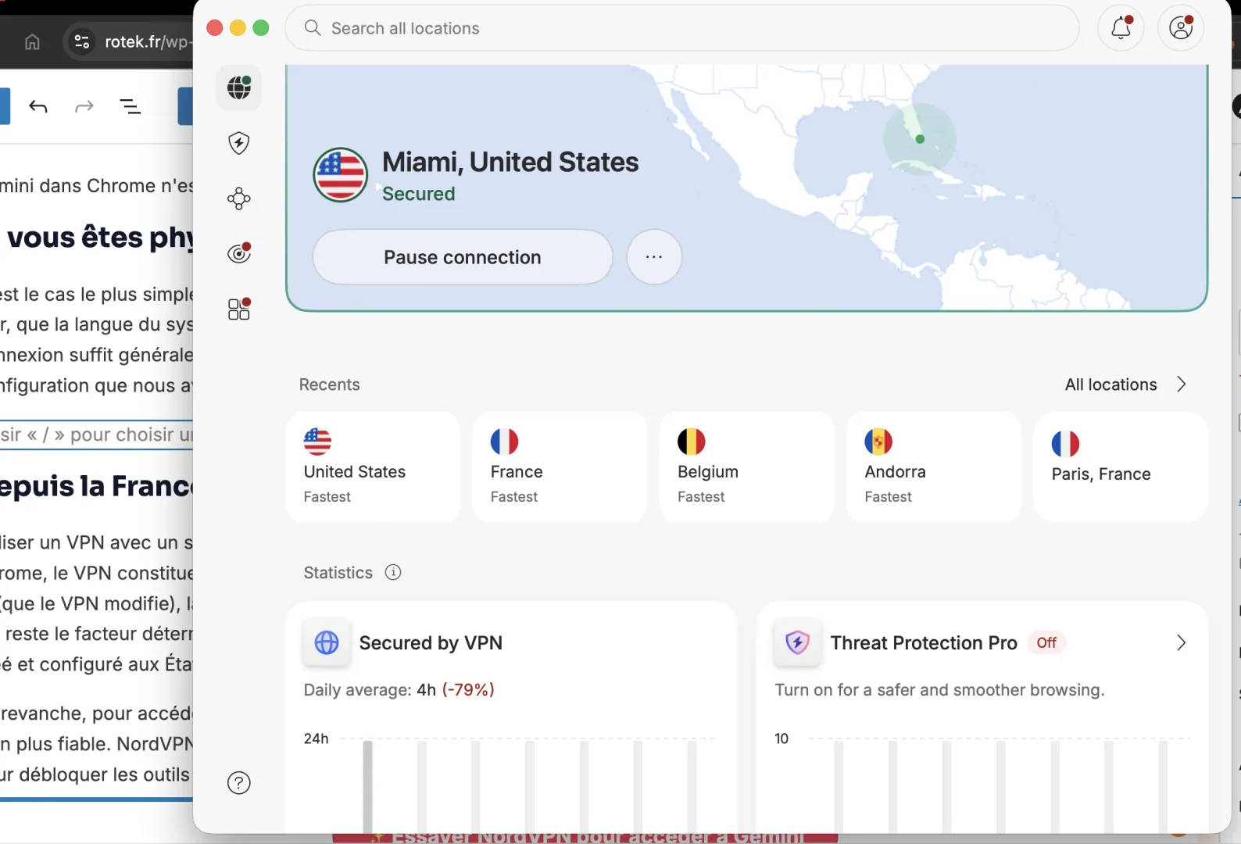1241x844 pixels.
Task: Click the search magnifier icon
Action: point(313,28)
